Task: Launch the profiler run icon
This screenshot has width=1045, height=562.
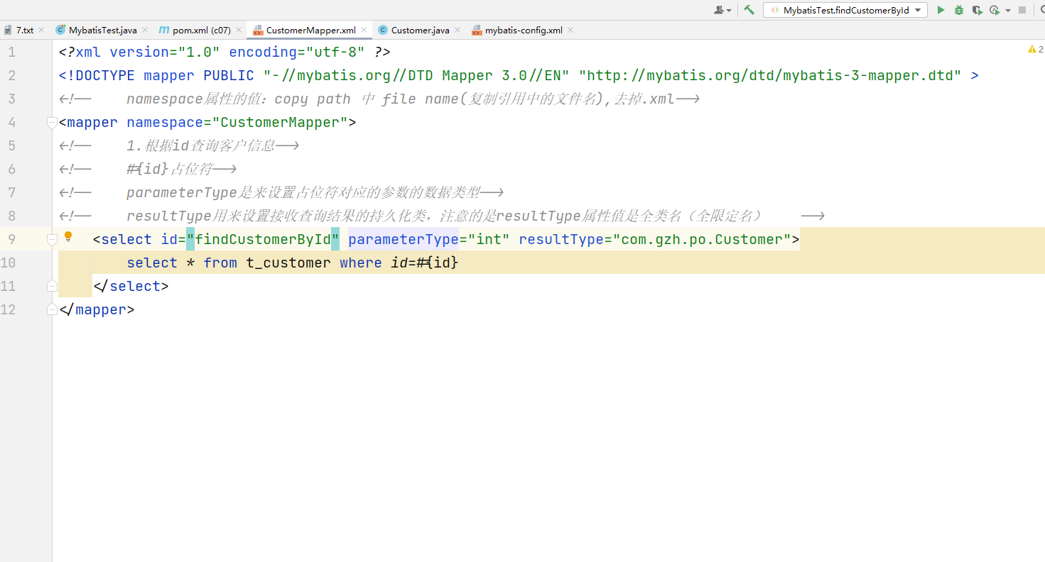Action: click(x=995, y=10)
